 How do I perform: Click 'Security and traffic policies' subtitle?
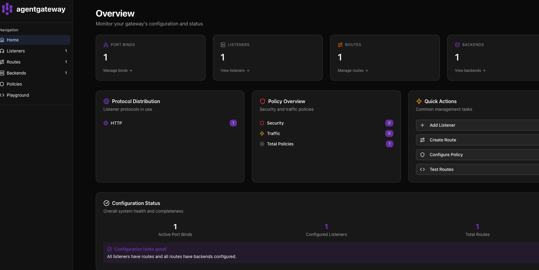click(287, 109)
